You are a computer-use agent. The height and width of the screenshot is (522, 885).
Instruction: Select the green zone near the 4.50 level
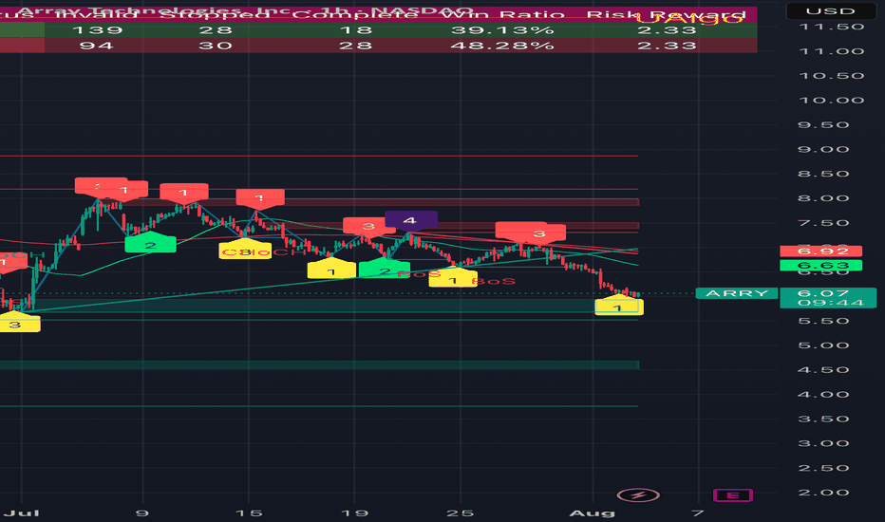(319, 365)
